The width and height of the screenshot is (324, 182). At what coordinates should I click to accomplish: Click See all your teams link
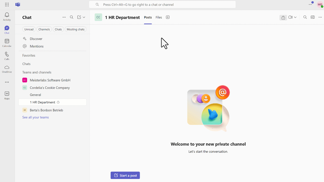coord(35,117)
